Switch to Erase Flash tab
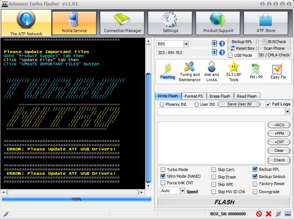294x219 pixels. point(220,96)
